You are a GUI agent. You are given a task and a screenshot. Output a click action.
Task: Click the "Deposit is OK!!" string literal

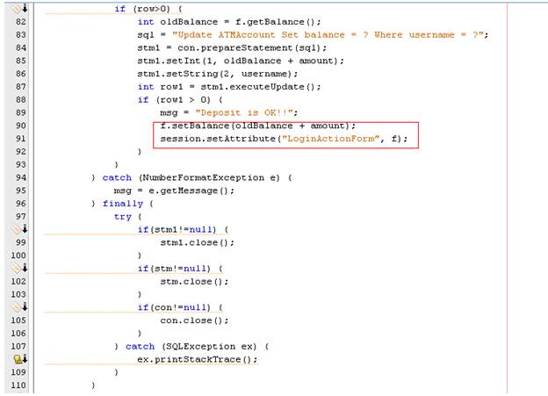pyautogui.click(x=243, y=113)
